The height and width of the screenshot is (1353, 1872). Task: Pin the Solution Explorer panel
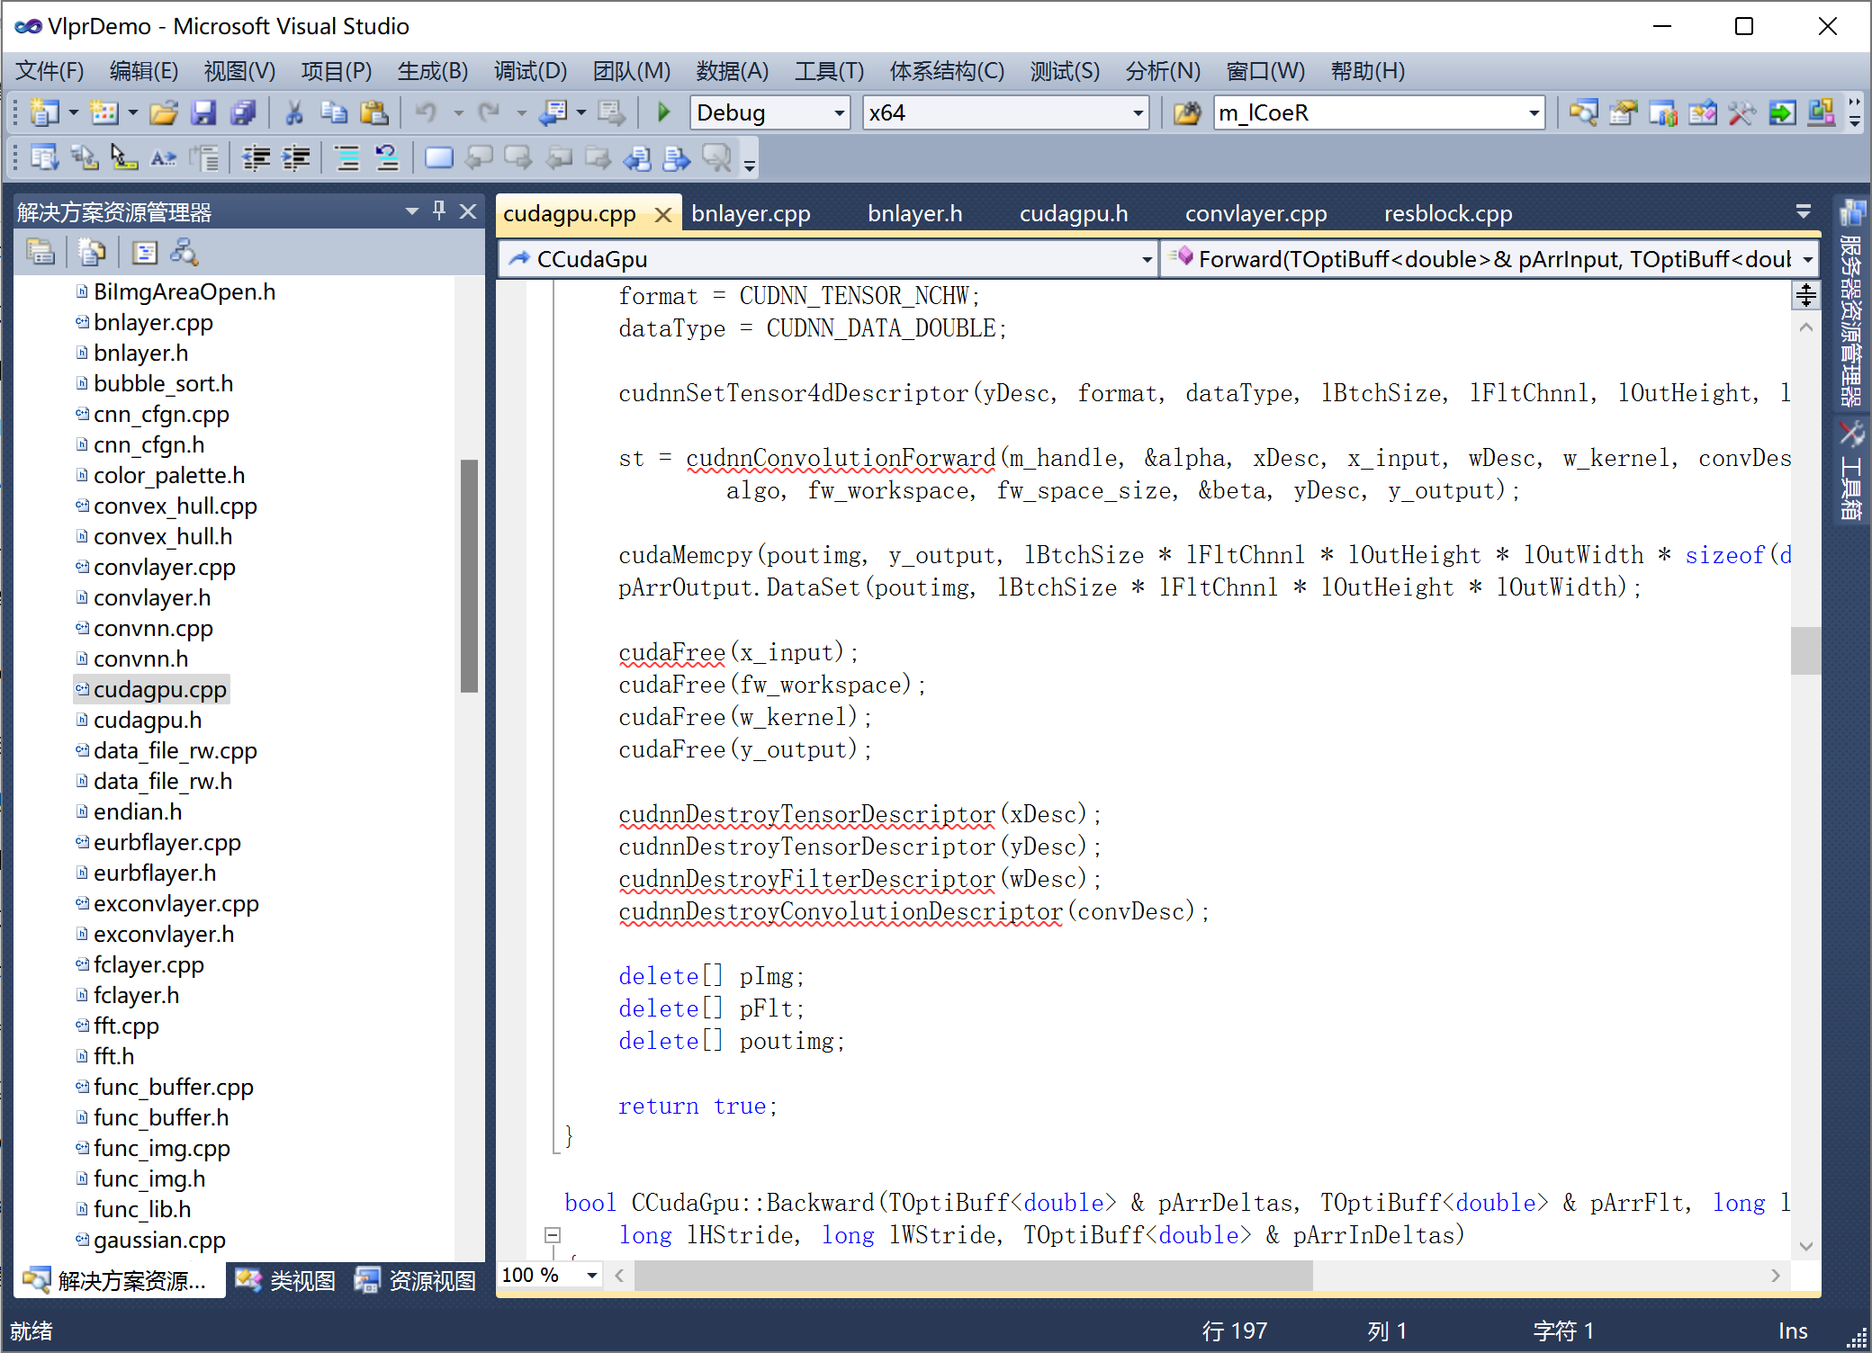point(439,211)
